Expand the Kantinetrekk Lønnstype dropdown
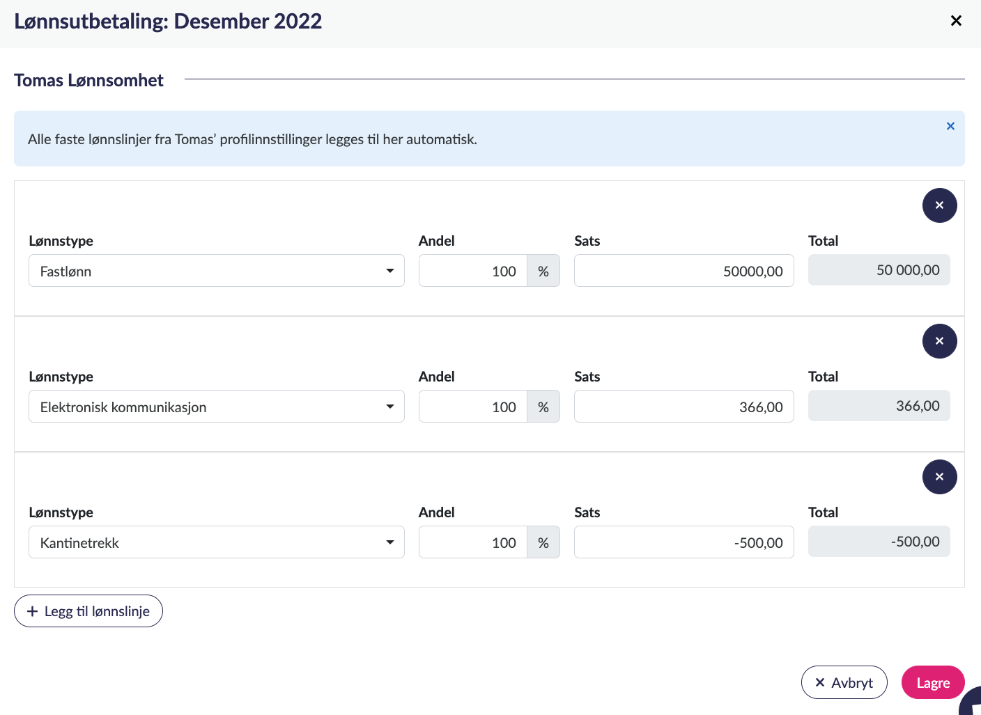The height and width of the screenshot is (715, 981). coord(216,542)
